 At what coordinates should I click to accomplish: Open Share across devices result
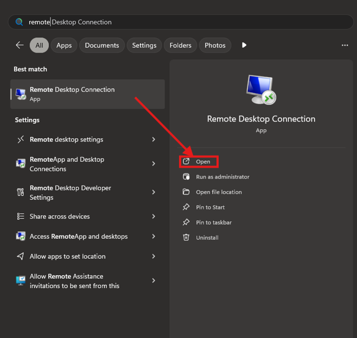pos(88,216)
